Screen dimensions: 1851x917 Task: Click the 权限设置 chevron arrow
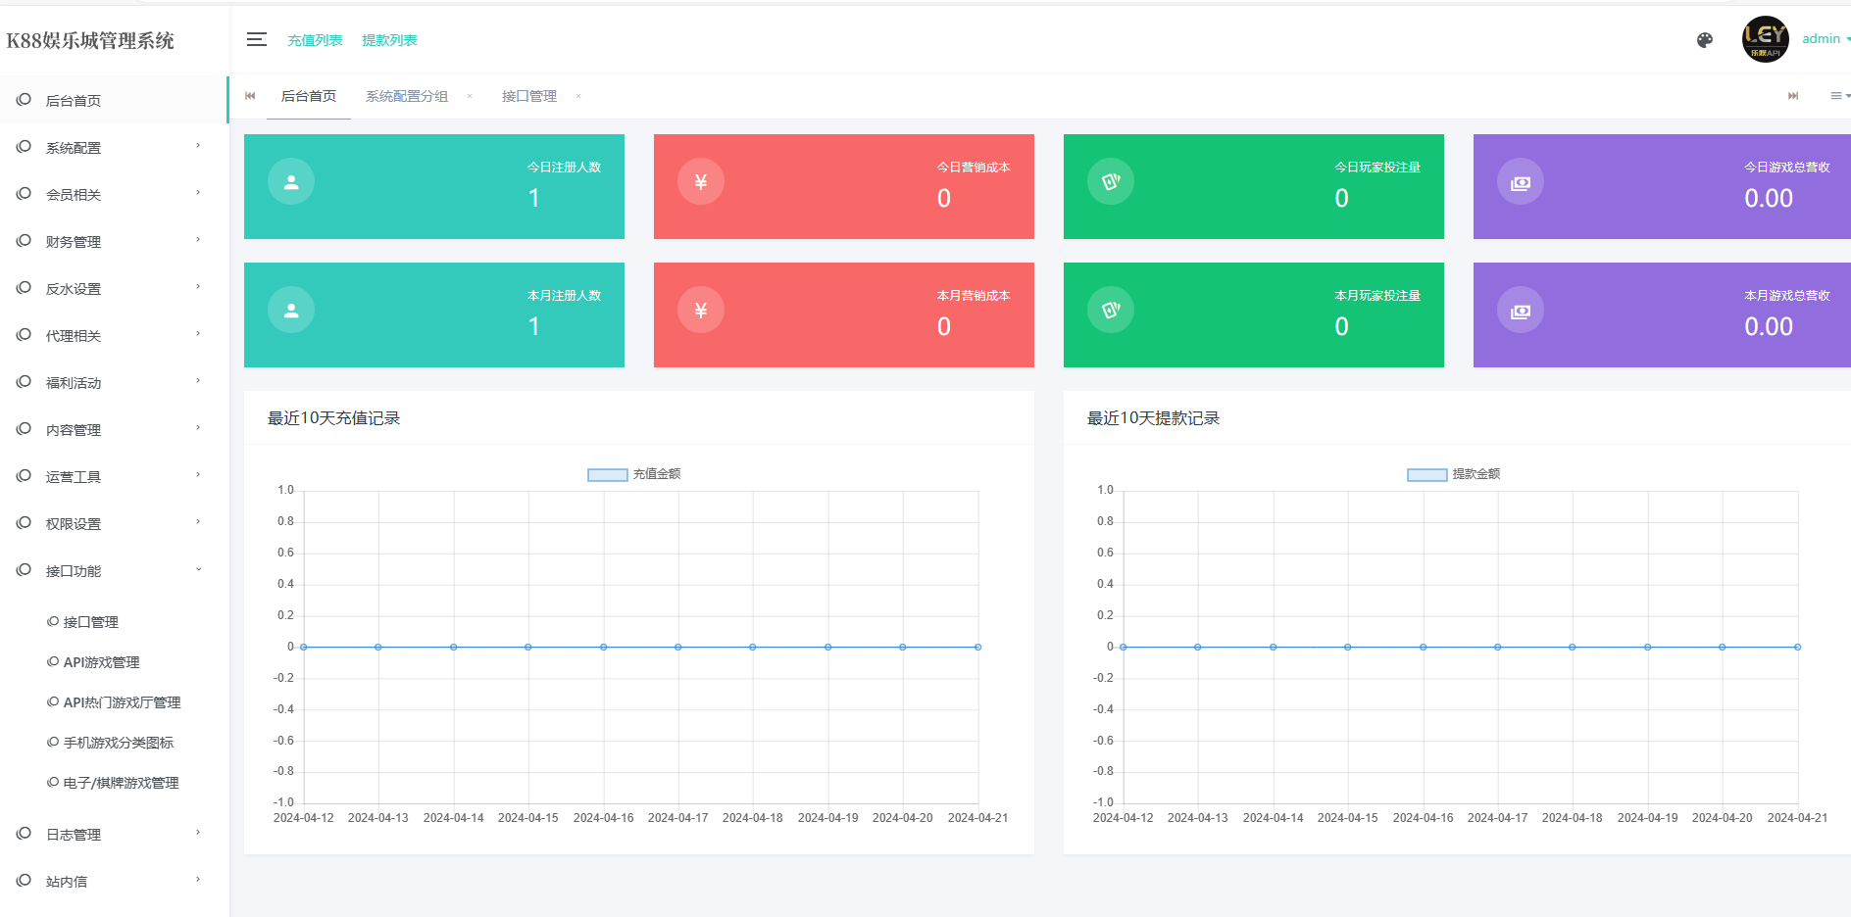click(x=198, y=522)
